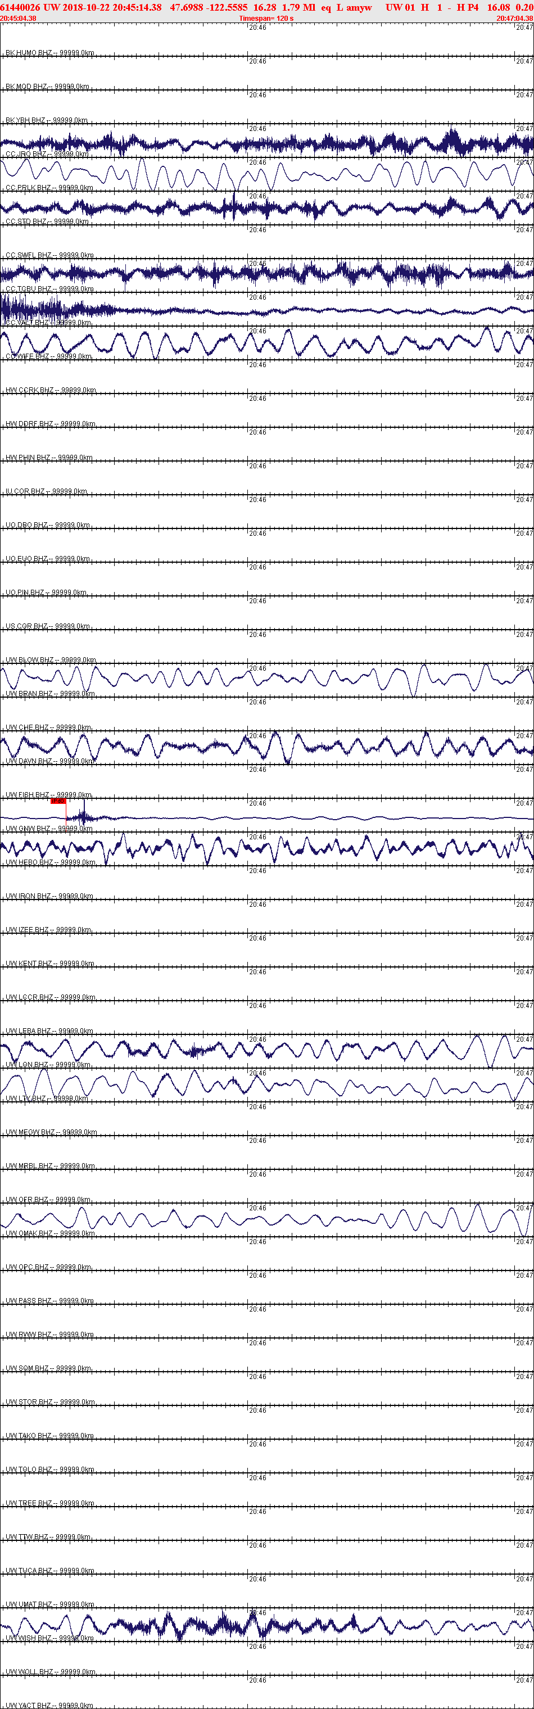Click the start time 20:45:04.38
Image resolution: width=534 pixels, height=1709 pixels.
(x=19, y=18)
